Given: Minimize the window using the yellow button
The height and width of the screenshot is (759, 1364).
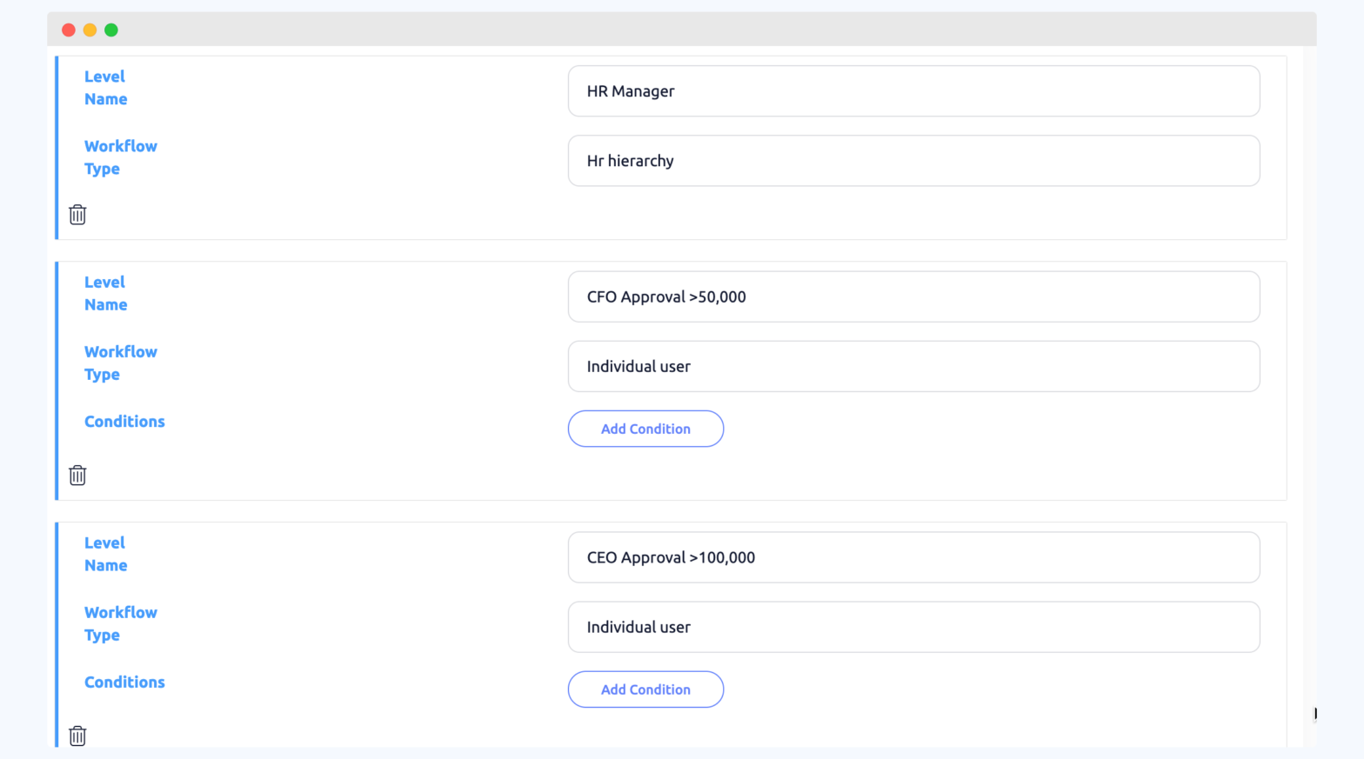Looking at the screenshot, I should (x=90, y=30).
